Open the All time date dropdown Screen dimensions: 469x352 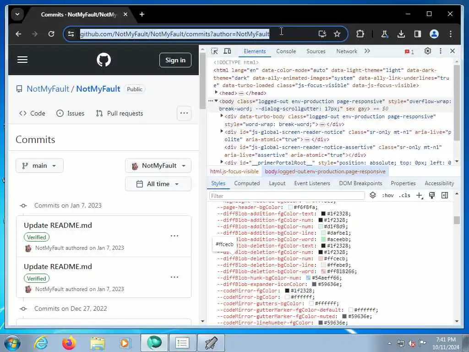[x=158, y=184]
